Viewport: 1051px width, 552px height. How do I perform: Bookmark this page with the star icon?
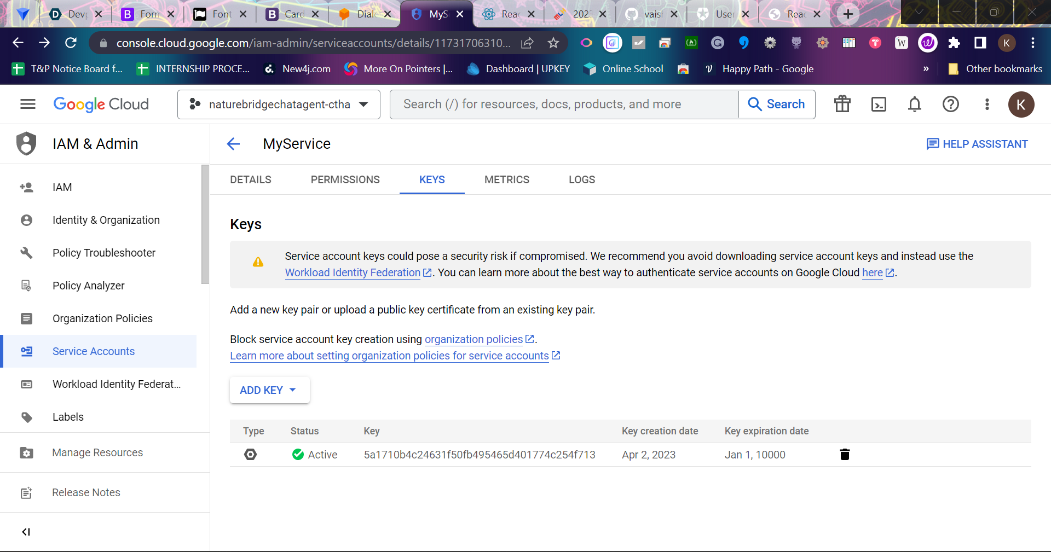pos(553,43)
